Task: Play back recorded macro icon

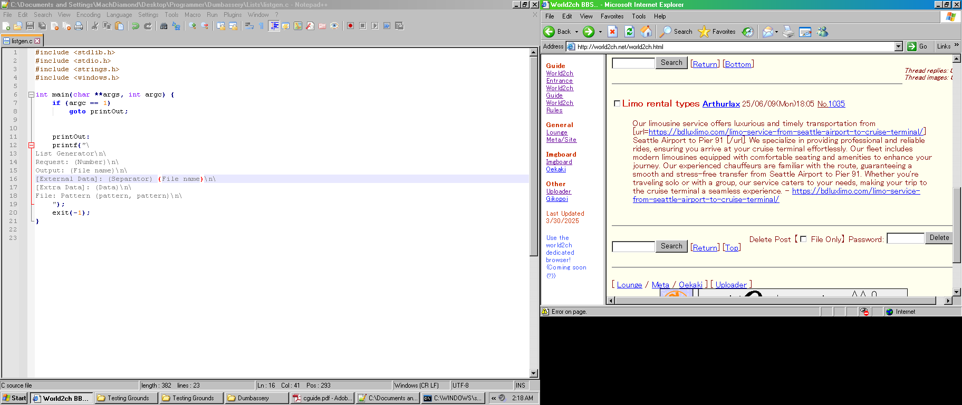Action: (x=375, y=26)
